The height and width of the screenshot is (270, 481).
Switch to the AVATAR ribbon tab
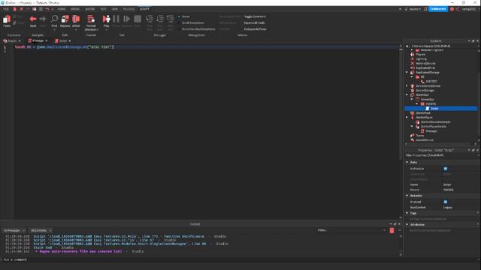pyautogui.click(x=90, y=9)
